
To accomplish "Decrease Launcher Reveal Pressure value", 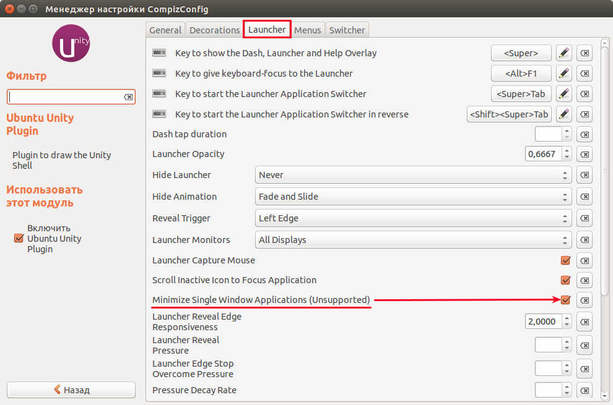I will pos(567,349).
